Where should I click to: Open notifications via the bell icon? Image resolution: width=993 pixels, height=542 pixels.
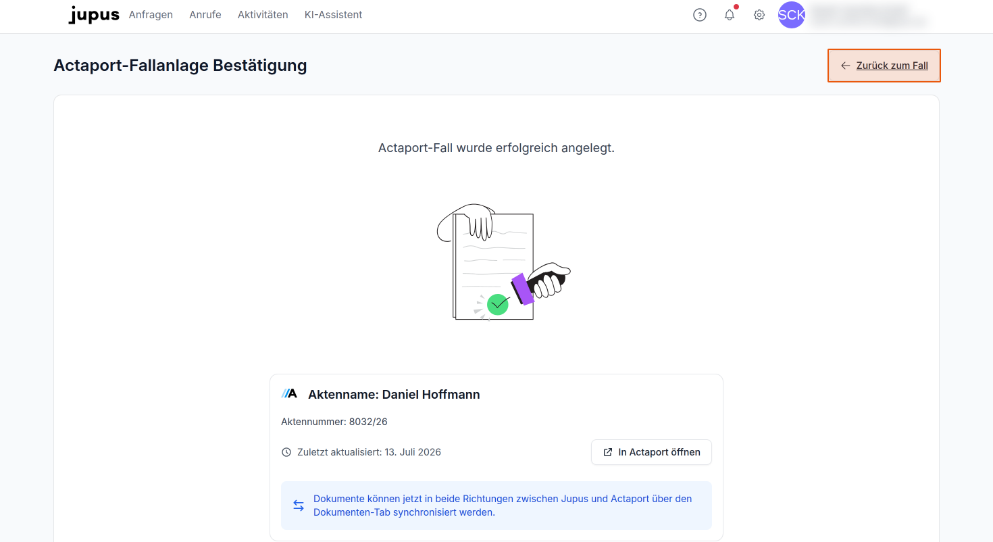730,15
